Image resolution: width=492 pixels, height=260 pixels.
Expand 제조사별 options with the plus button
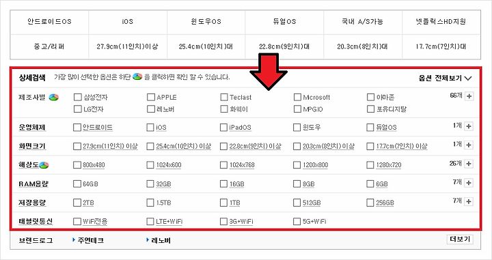pyautogui.click(x=469, y=96)
